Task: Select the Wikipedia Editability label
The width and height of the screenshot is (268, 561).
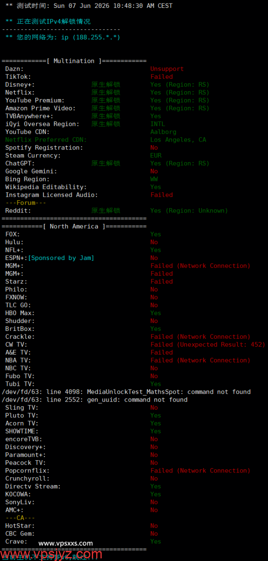Action: [46, 187]
